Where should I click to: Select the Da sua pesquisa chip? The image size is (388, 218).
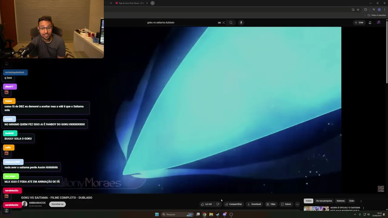324,201
